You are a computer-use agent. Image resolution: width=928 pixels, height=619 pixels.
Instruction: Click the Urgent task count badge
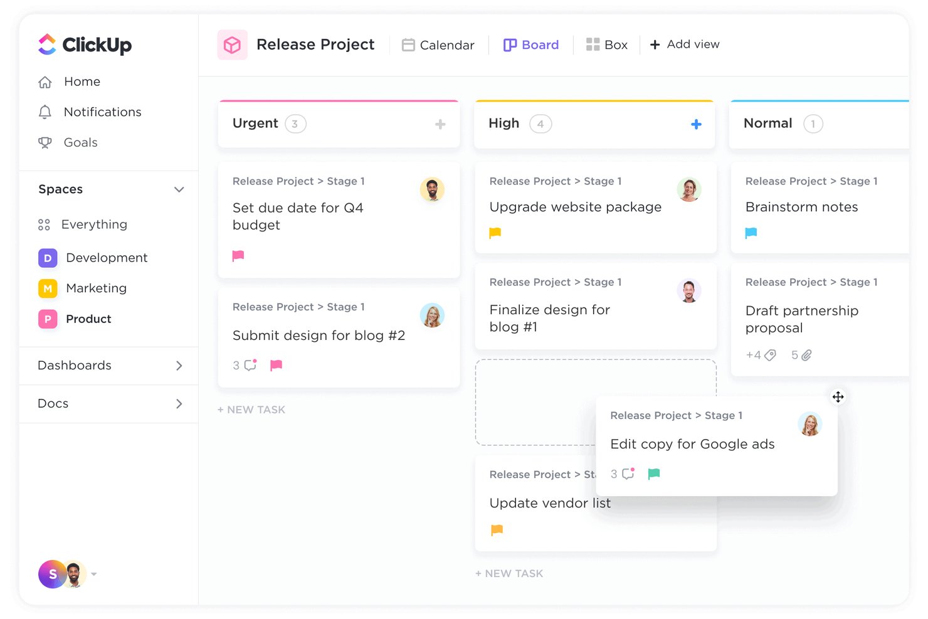(295, 124)
